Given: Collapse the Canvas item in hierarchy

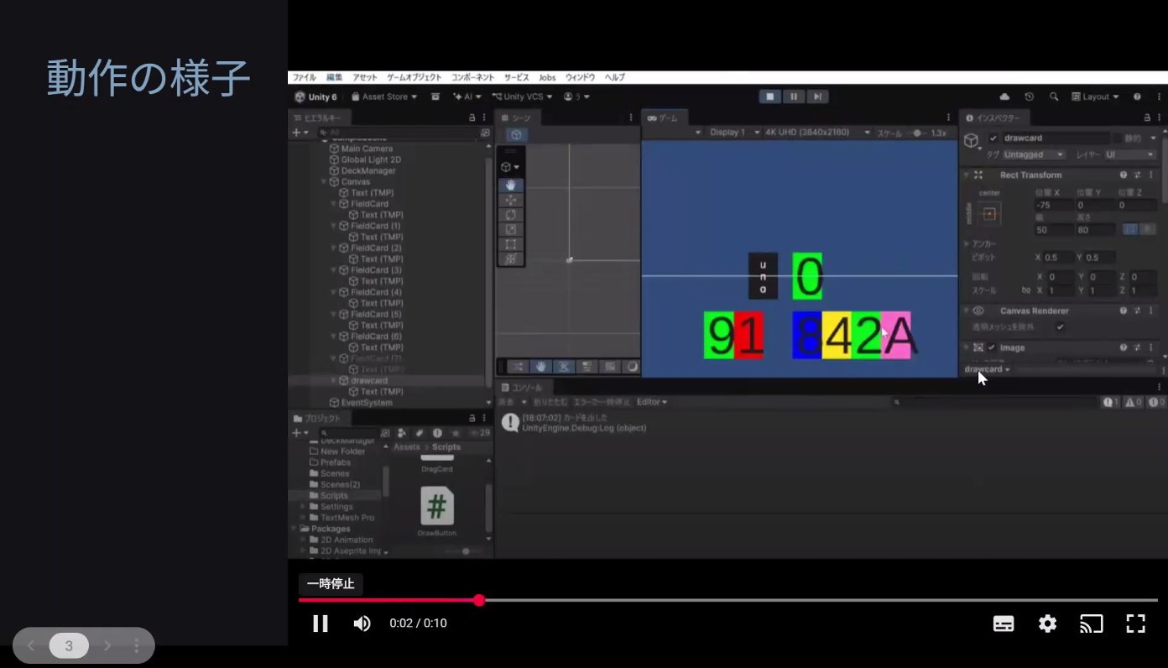Looking at the screenshot, I should point(324,182).
